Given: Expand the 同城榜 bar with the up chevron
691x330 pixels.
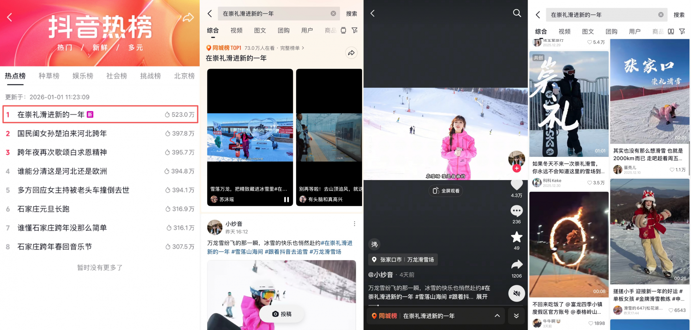Looking at the screenshot, I should click(x=497, y=316).
